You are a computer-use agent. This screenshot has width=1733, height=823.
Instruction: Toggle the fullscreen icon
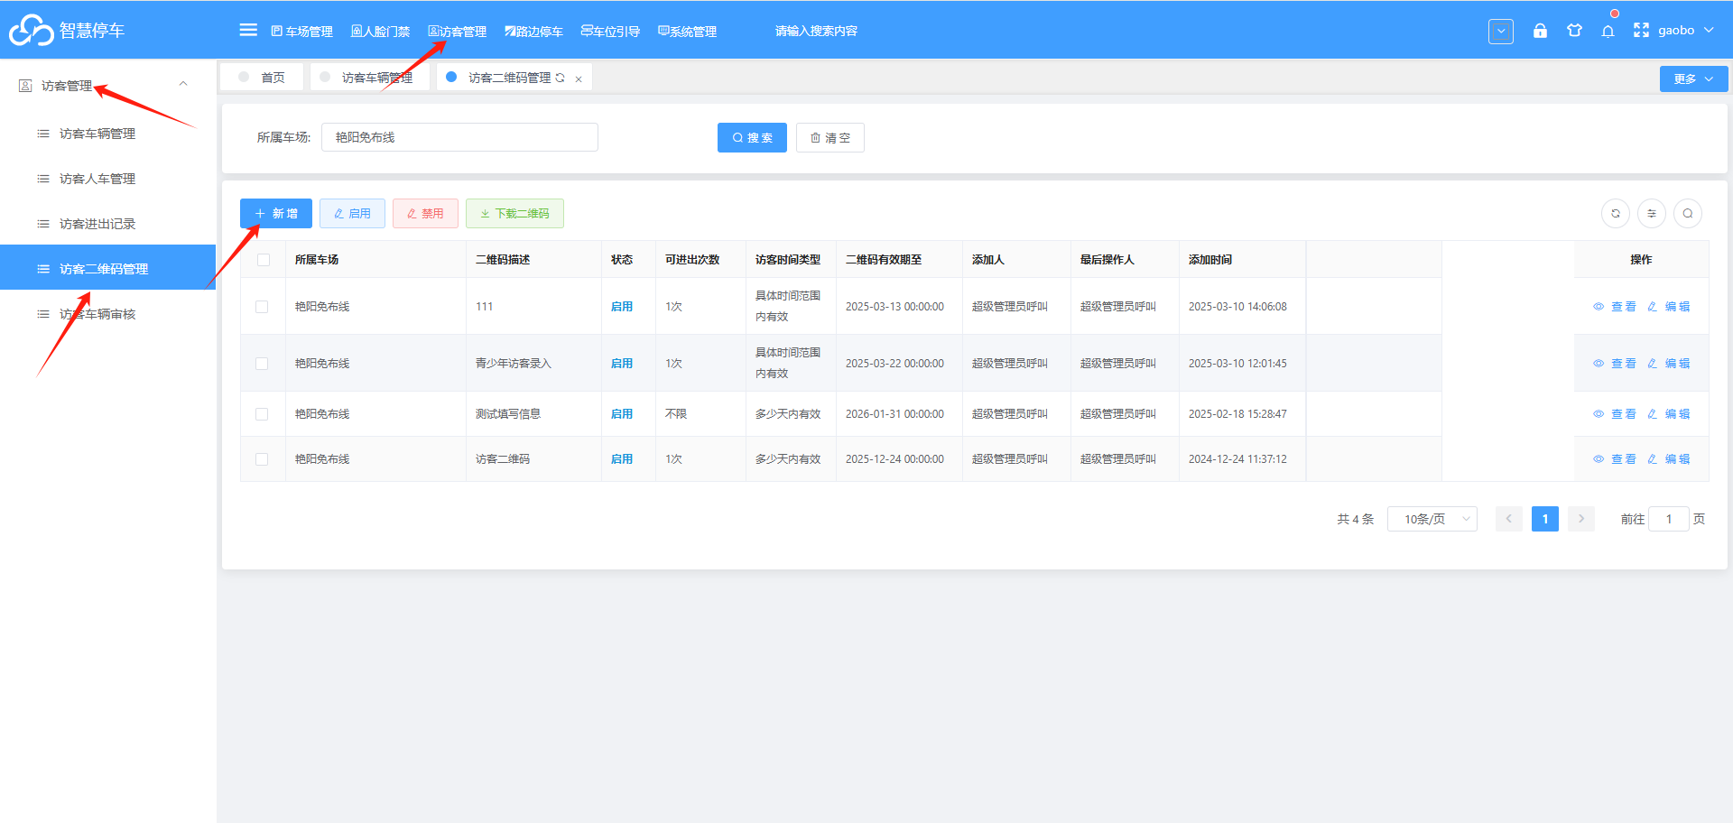click(1641, 30)
